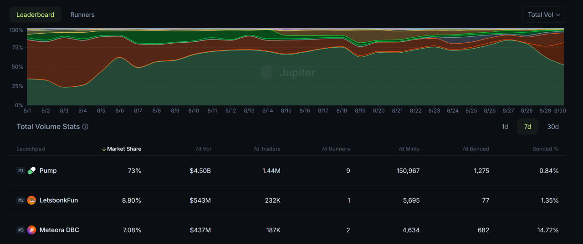Click the #2 rank badge

tap(20, 200)
